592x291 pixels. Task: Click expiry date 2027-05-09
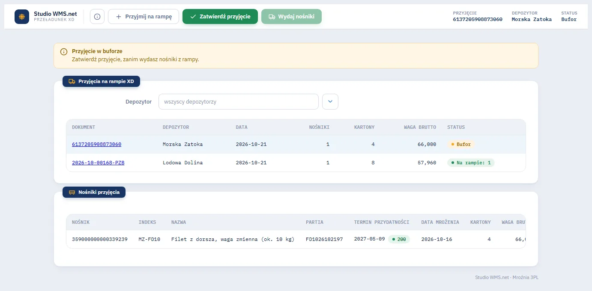370,239
